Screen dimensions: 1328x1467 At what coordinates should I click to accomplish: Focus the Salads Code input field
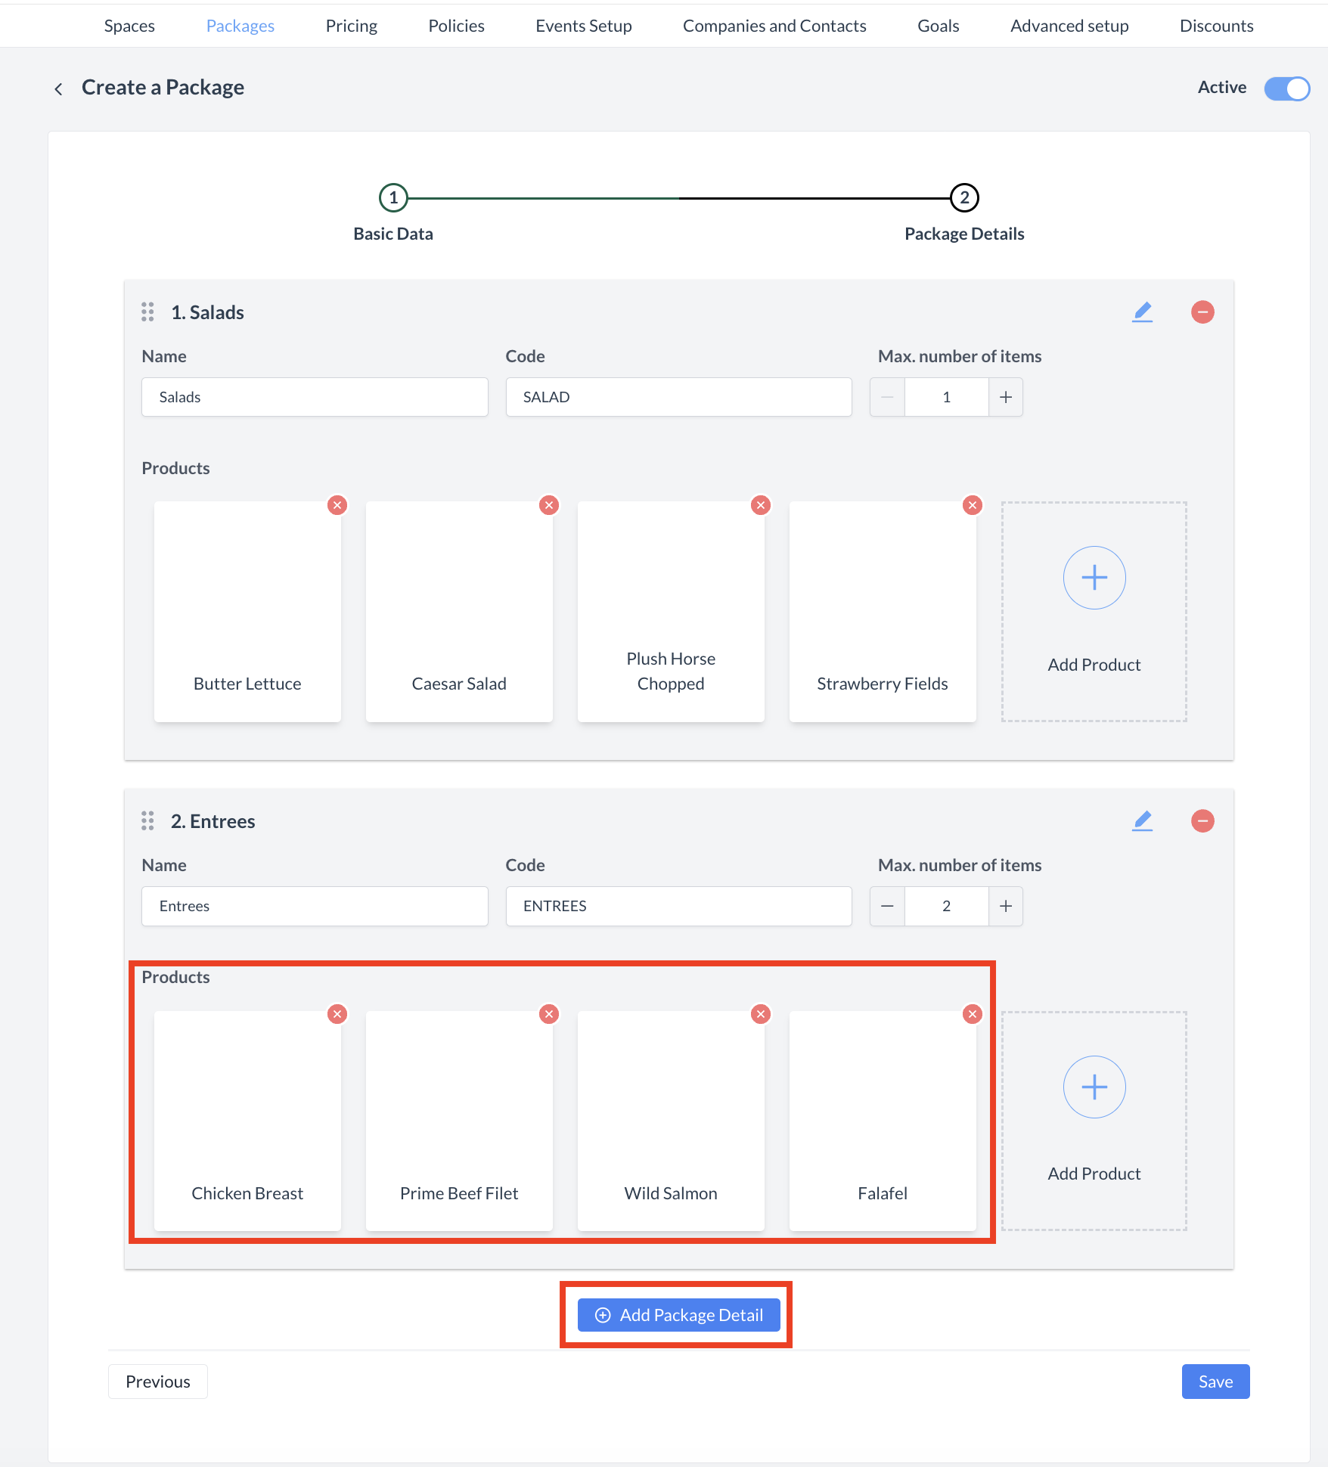coord(678,397)
